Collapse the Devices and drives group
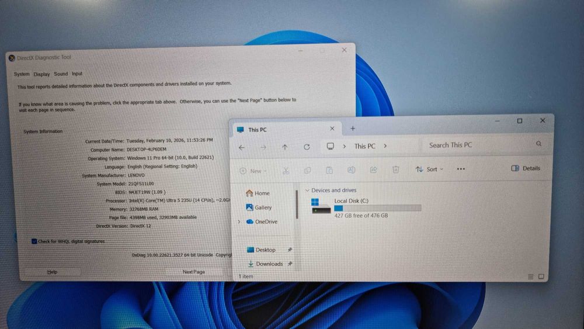The height and width of the screenshot is (329, 584). [x=307, y=191]
